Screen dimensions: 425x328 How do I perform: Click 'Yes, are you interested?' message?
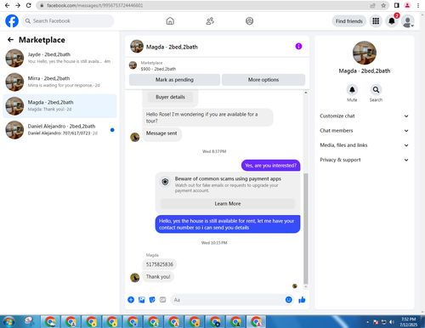point(270,166)
